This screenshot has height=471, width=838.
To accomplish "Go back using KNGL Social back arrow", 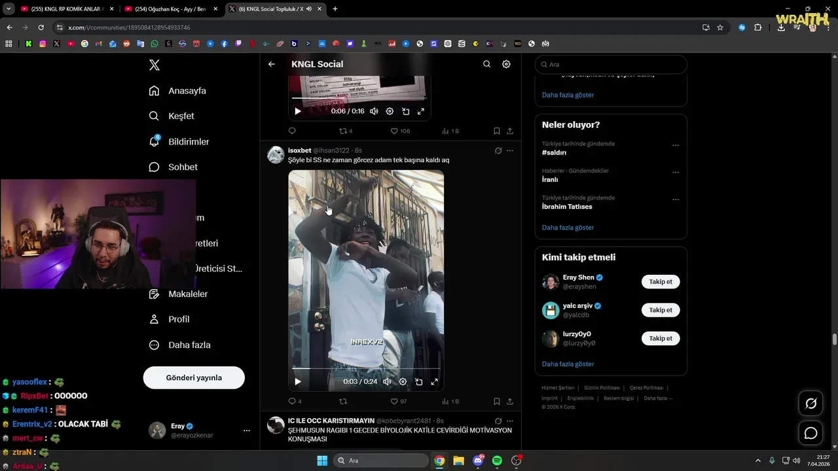I will [x=272, y=64].
